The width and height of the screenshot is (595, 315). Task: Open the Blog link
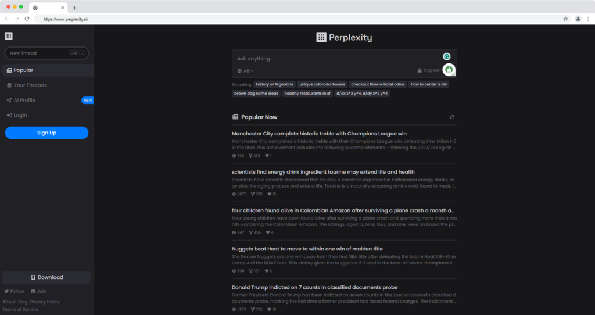tap(23, 302)
